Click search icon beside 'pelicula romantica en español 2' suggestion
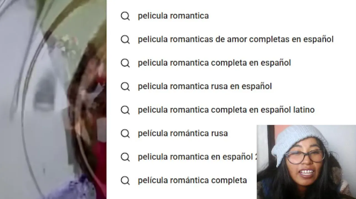This screenshot has height=199, width=356. pos(125,157)
